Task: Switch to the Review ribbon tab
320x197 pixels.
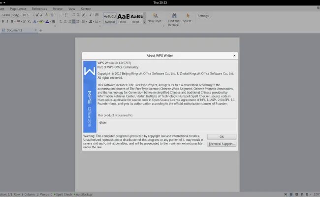Action: (58, 9)
